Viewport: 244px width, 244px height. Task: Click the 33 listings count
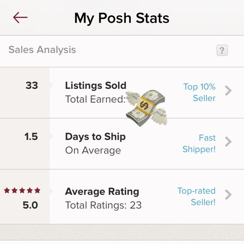(x=32, y=85)
